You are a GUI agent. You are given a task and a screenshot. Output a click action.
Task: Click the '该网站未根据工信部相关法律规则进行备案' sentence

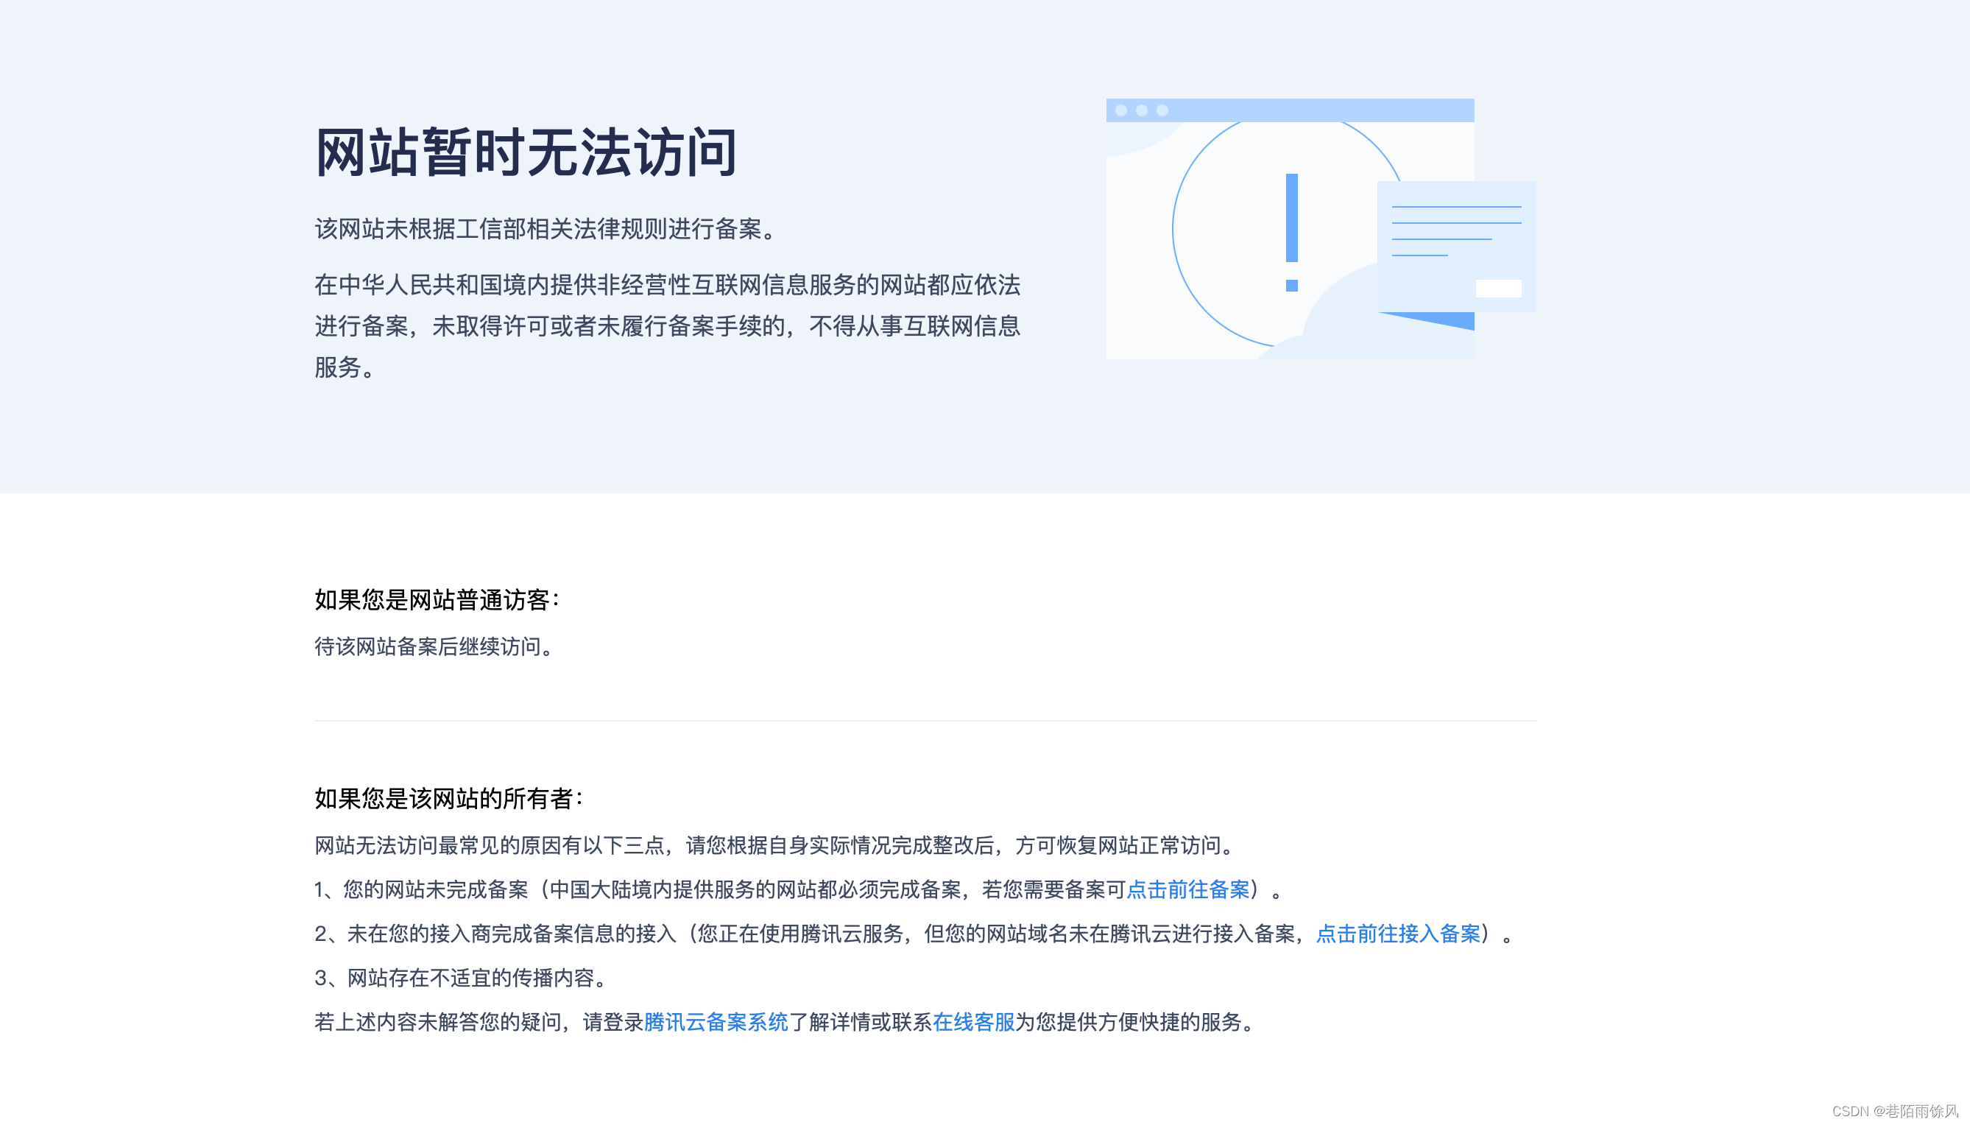546,229
